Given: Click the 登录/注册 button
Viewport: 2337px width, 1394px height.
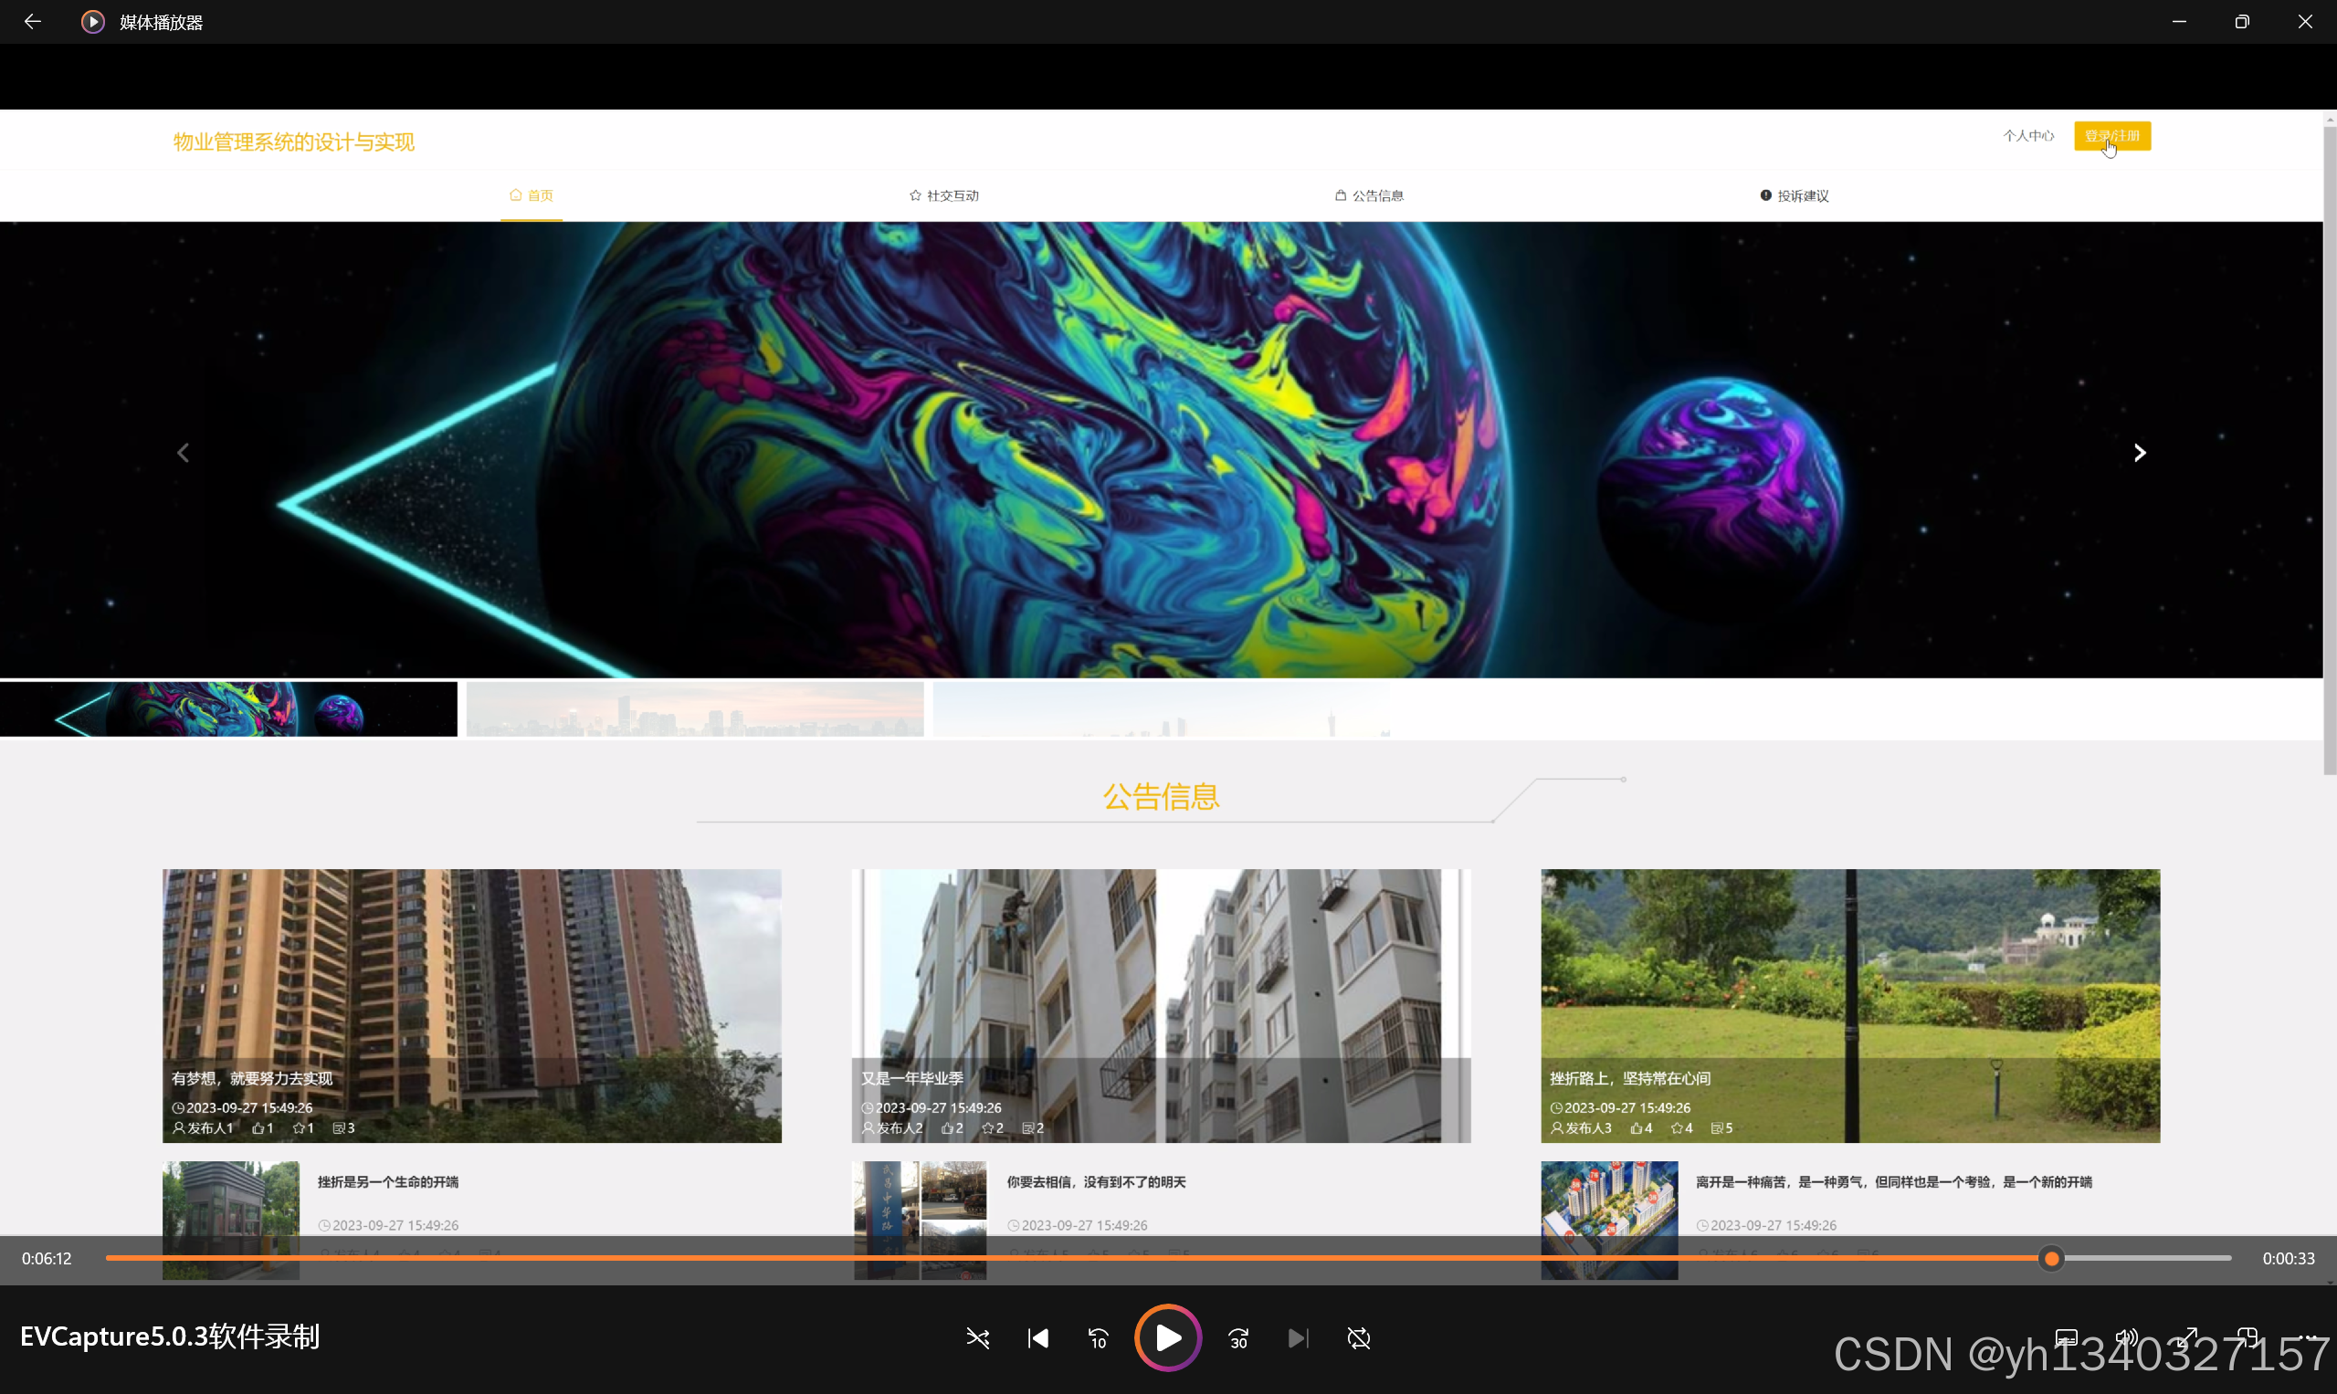Looking at the screenshot, I should (x=2111, y=136).
